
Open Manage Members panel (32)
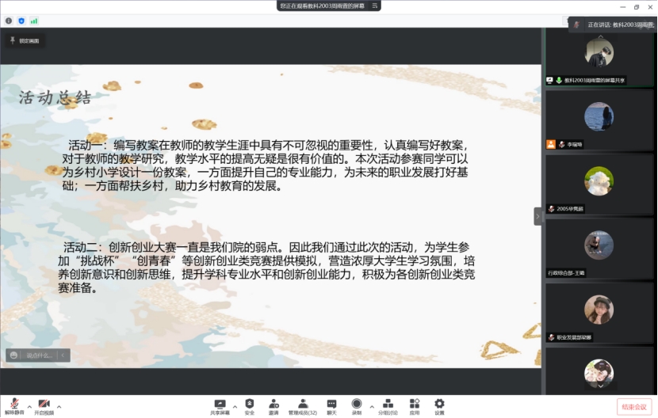[x=303, y=405]
